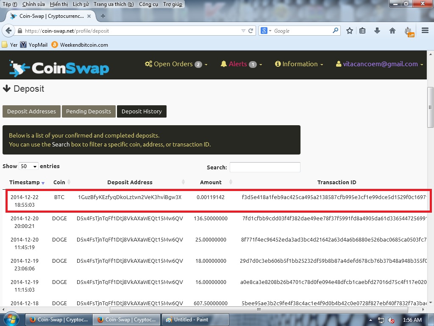Open the Trợ giúp menu
Screen dimensions: 434x326
click(x=173, y=4)
